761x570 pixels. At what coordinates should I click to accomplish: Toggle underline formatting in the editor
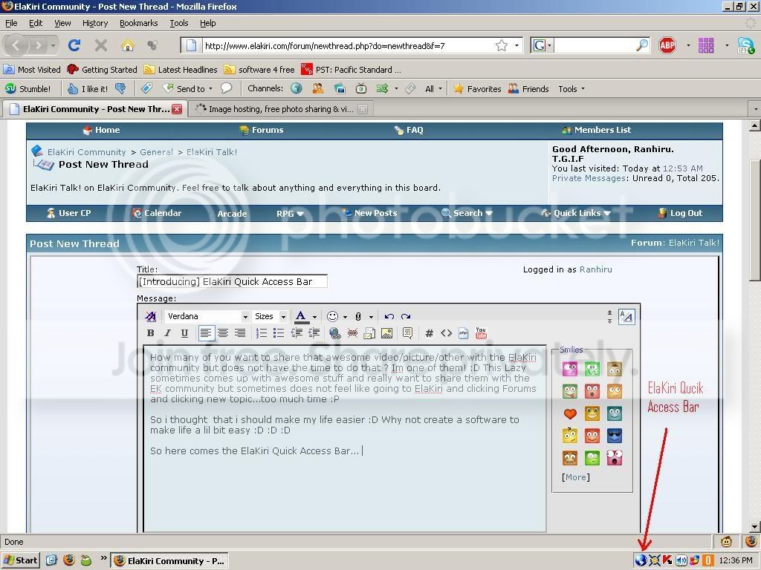(x=184, y=333)
